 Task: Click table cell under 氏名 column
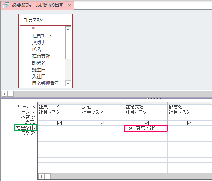[103, 112]
